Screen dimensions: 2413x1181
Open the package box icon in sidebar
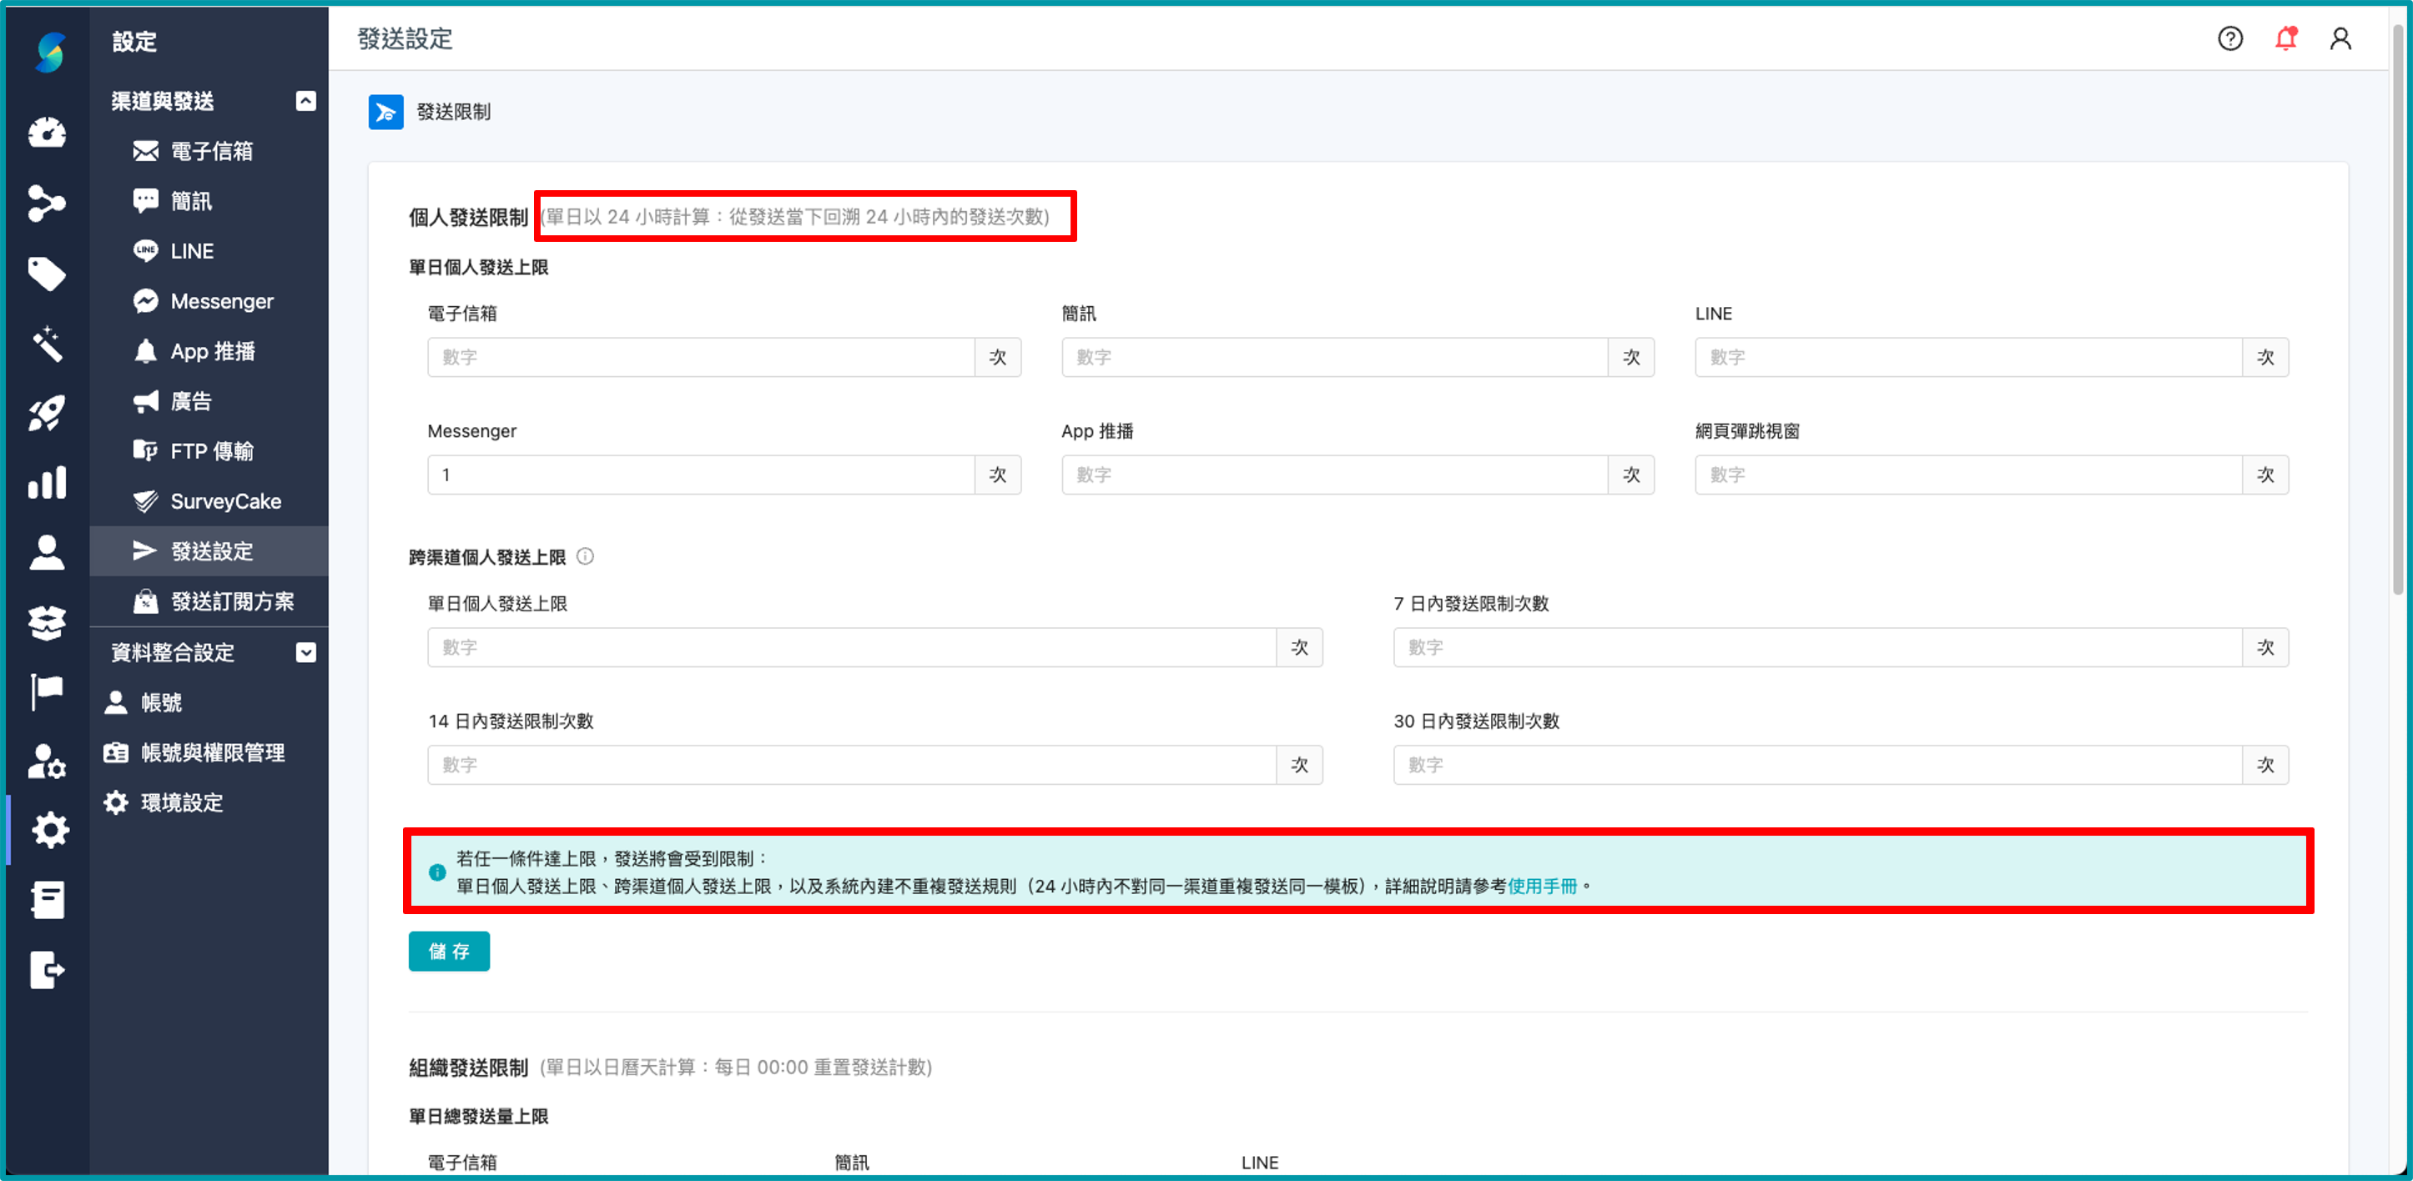click(46, 622)
